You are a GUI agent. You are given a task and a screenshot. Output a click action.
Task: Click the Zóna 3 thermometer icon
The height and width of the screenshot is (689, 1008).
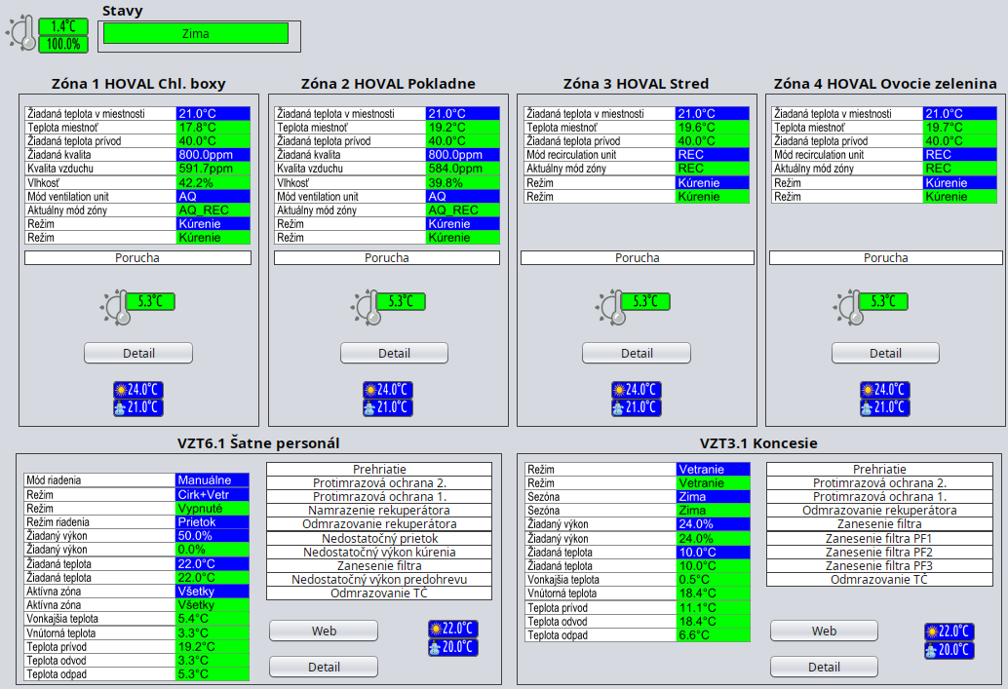tap(613, 306)
